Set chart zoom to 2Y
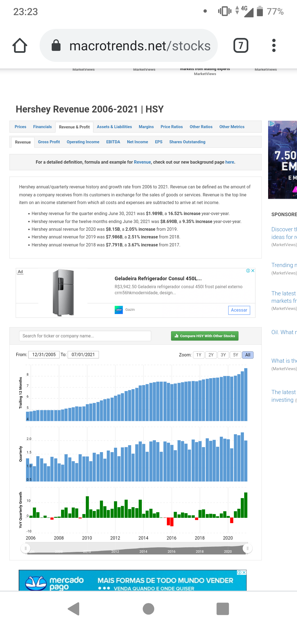This screenshot has height=627, width=297. (211, 355)
